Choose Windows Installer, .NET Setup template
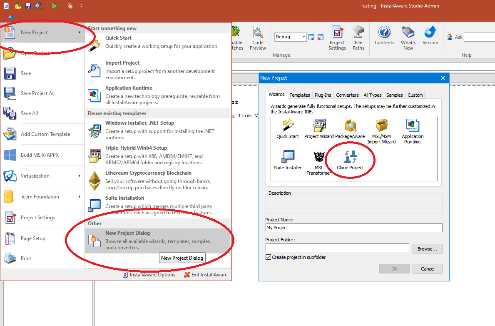 [158, 130]
